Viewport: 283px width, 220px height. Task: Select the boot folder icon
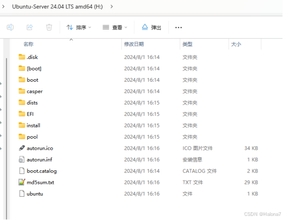(22, 80)
